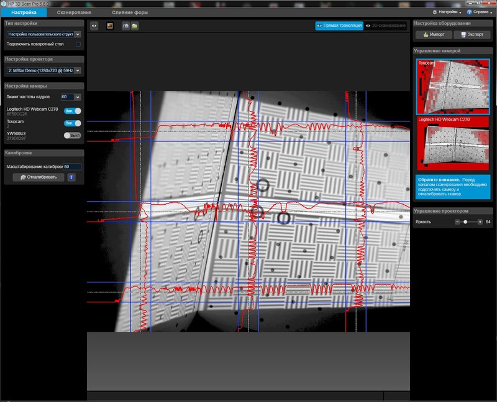Screen dimensions: 497x402
Task: Open the frame rate limit dropdown
Action: (x=78, y=97)
